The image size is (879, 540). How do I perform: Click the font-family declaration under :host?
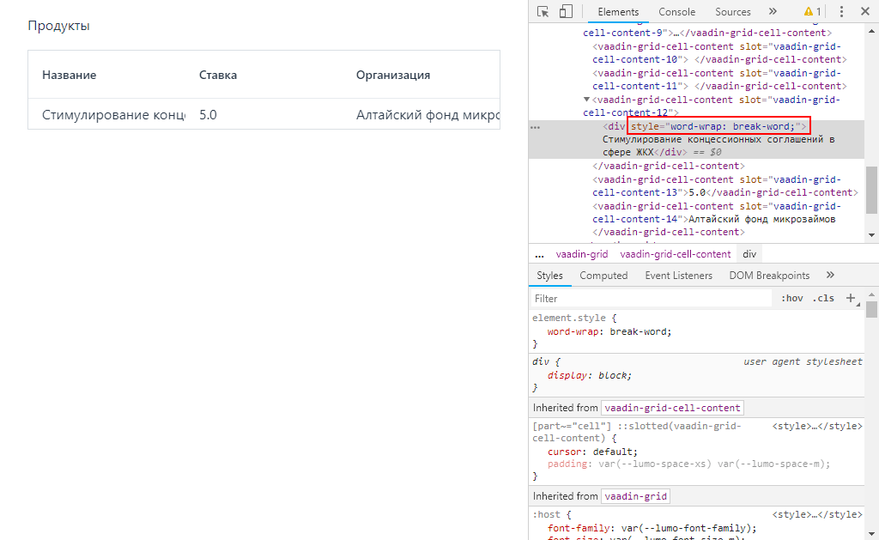pyautogui.click(x=652, y=528)
